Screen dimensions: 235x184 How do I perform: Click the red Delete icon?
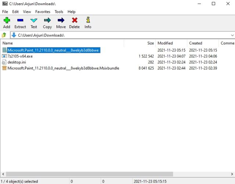tap(75, 20)
